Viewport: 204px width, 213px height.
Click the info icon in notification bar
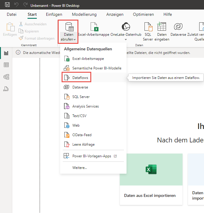(x=18, y=52)
